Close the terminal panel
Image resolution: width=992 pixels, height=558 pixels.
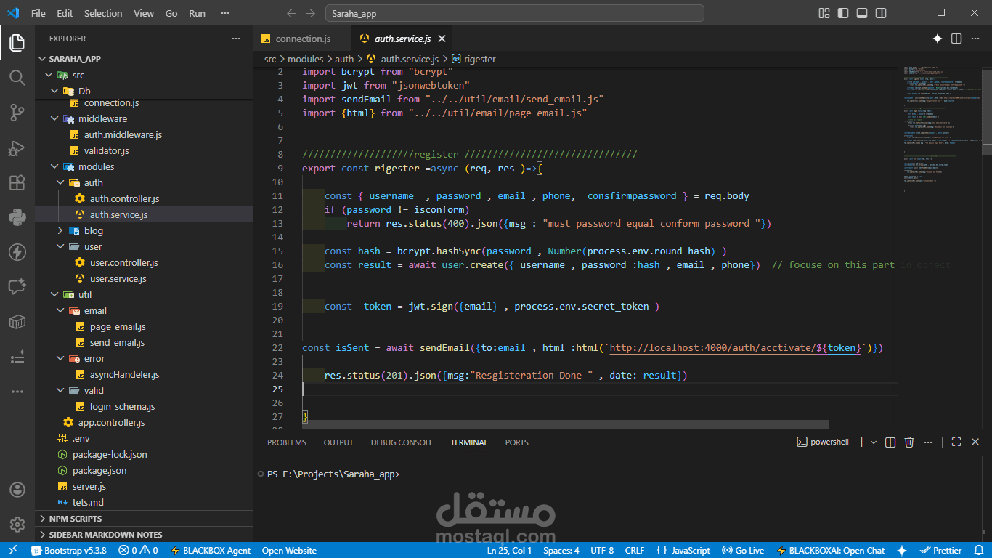975,442
